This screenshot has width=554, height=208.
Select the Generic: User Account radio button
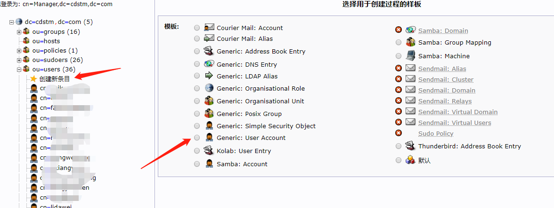point(196,138)
